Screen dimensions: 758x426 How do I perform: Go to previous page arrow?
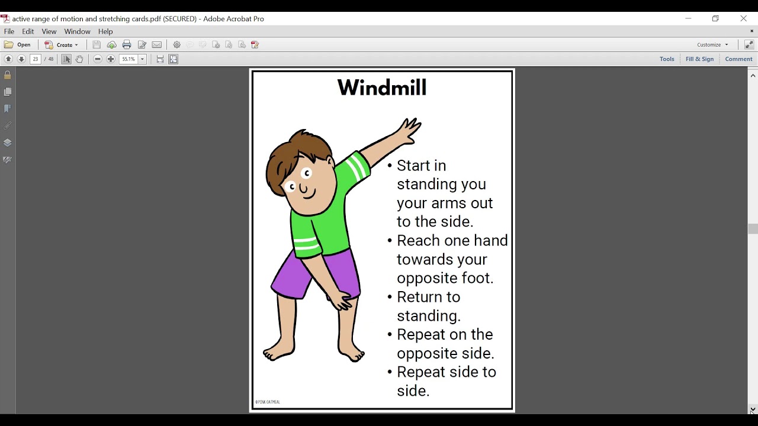click(8, 59)
